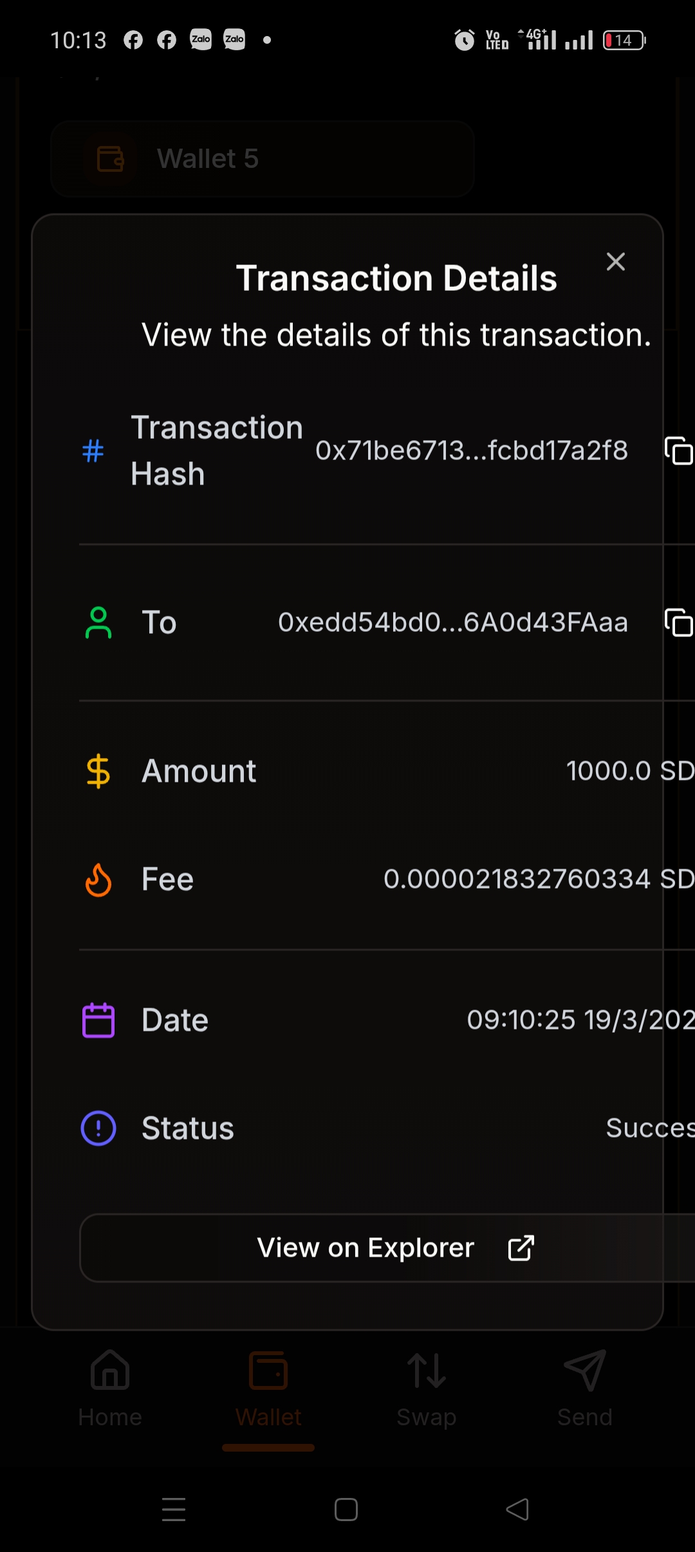Tap the green recipient person icon
The image size is (695, 1552).
point(98,622)
